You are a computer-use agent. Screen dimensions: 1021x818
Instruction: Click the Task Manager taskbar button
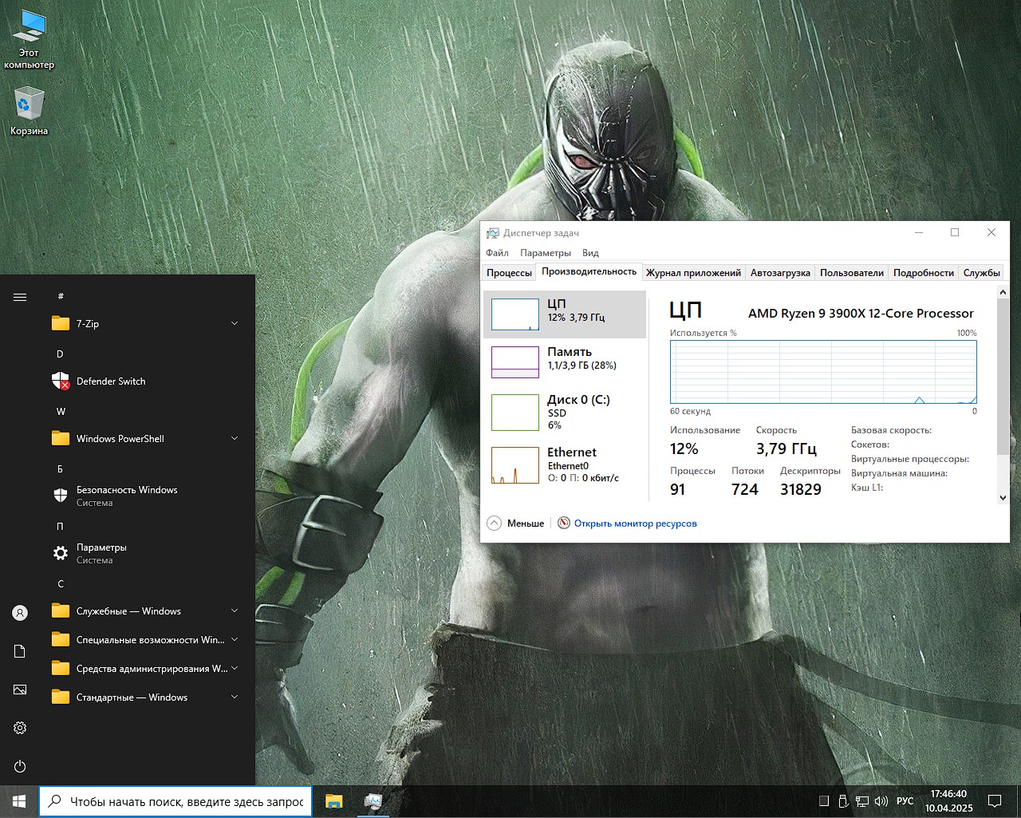pos(373,801)
